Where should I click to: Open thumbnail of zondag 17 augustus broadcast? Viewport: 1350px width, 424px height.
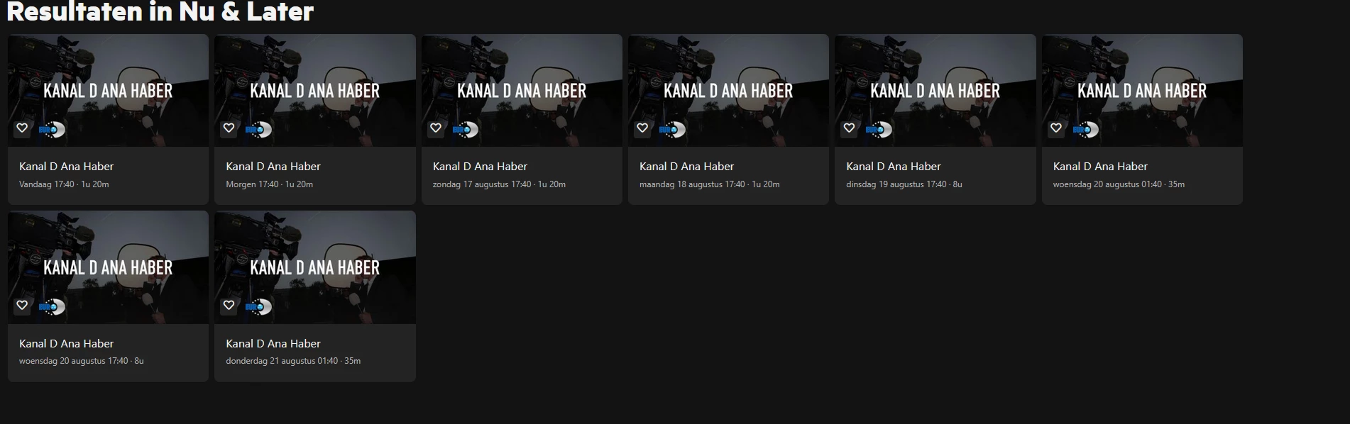[x=522, y=90]
